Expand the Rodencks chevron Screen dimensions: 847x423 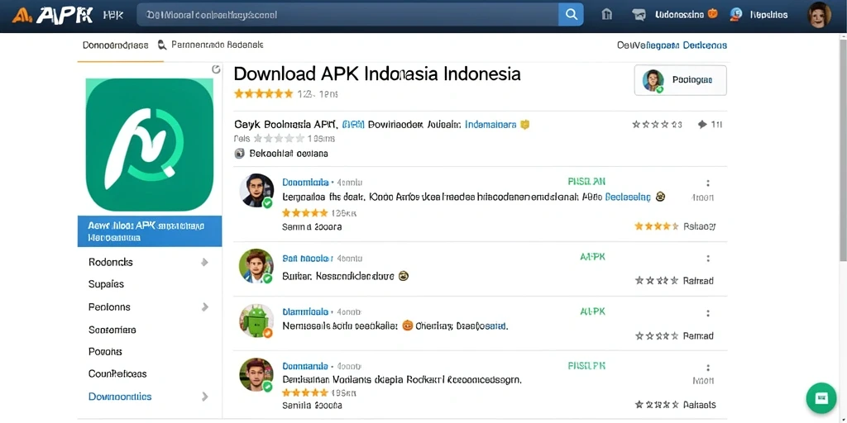(x=204, y=262)
